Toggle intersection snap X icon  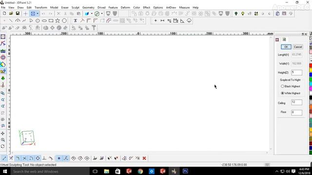24,158
